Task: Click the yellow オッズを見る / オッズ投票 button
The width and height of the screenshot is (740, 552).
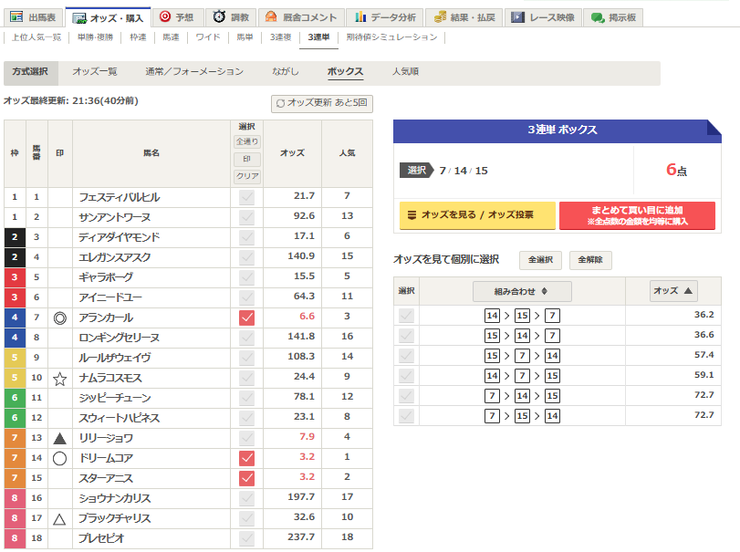Action: click(x=477, y=215)
